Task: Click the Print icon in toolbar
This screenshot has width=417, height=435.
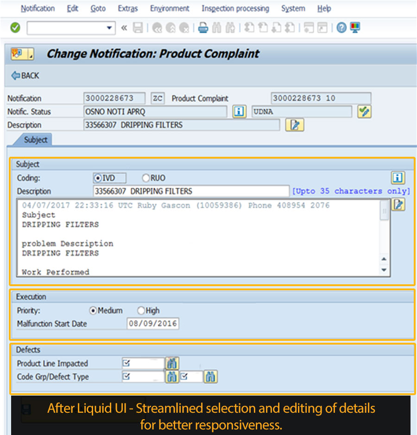Action: [x=202, y=28]
